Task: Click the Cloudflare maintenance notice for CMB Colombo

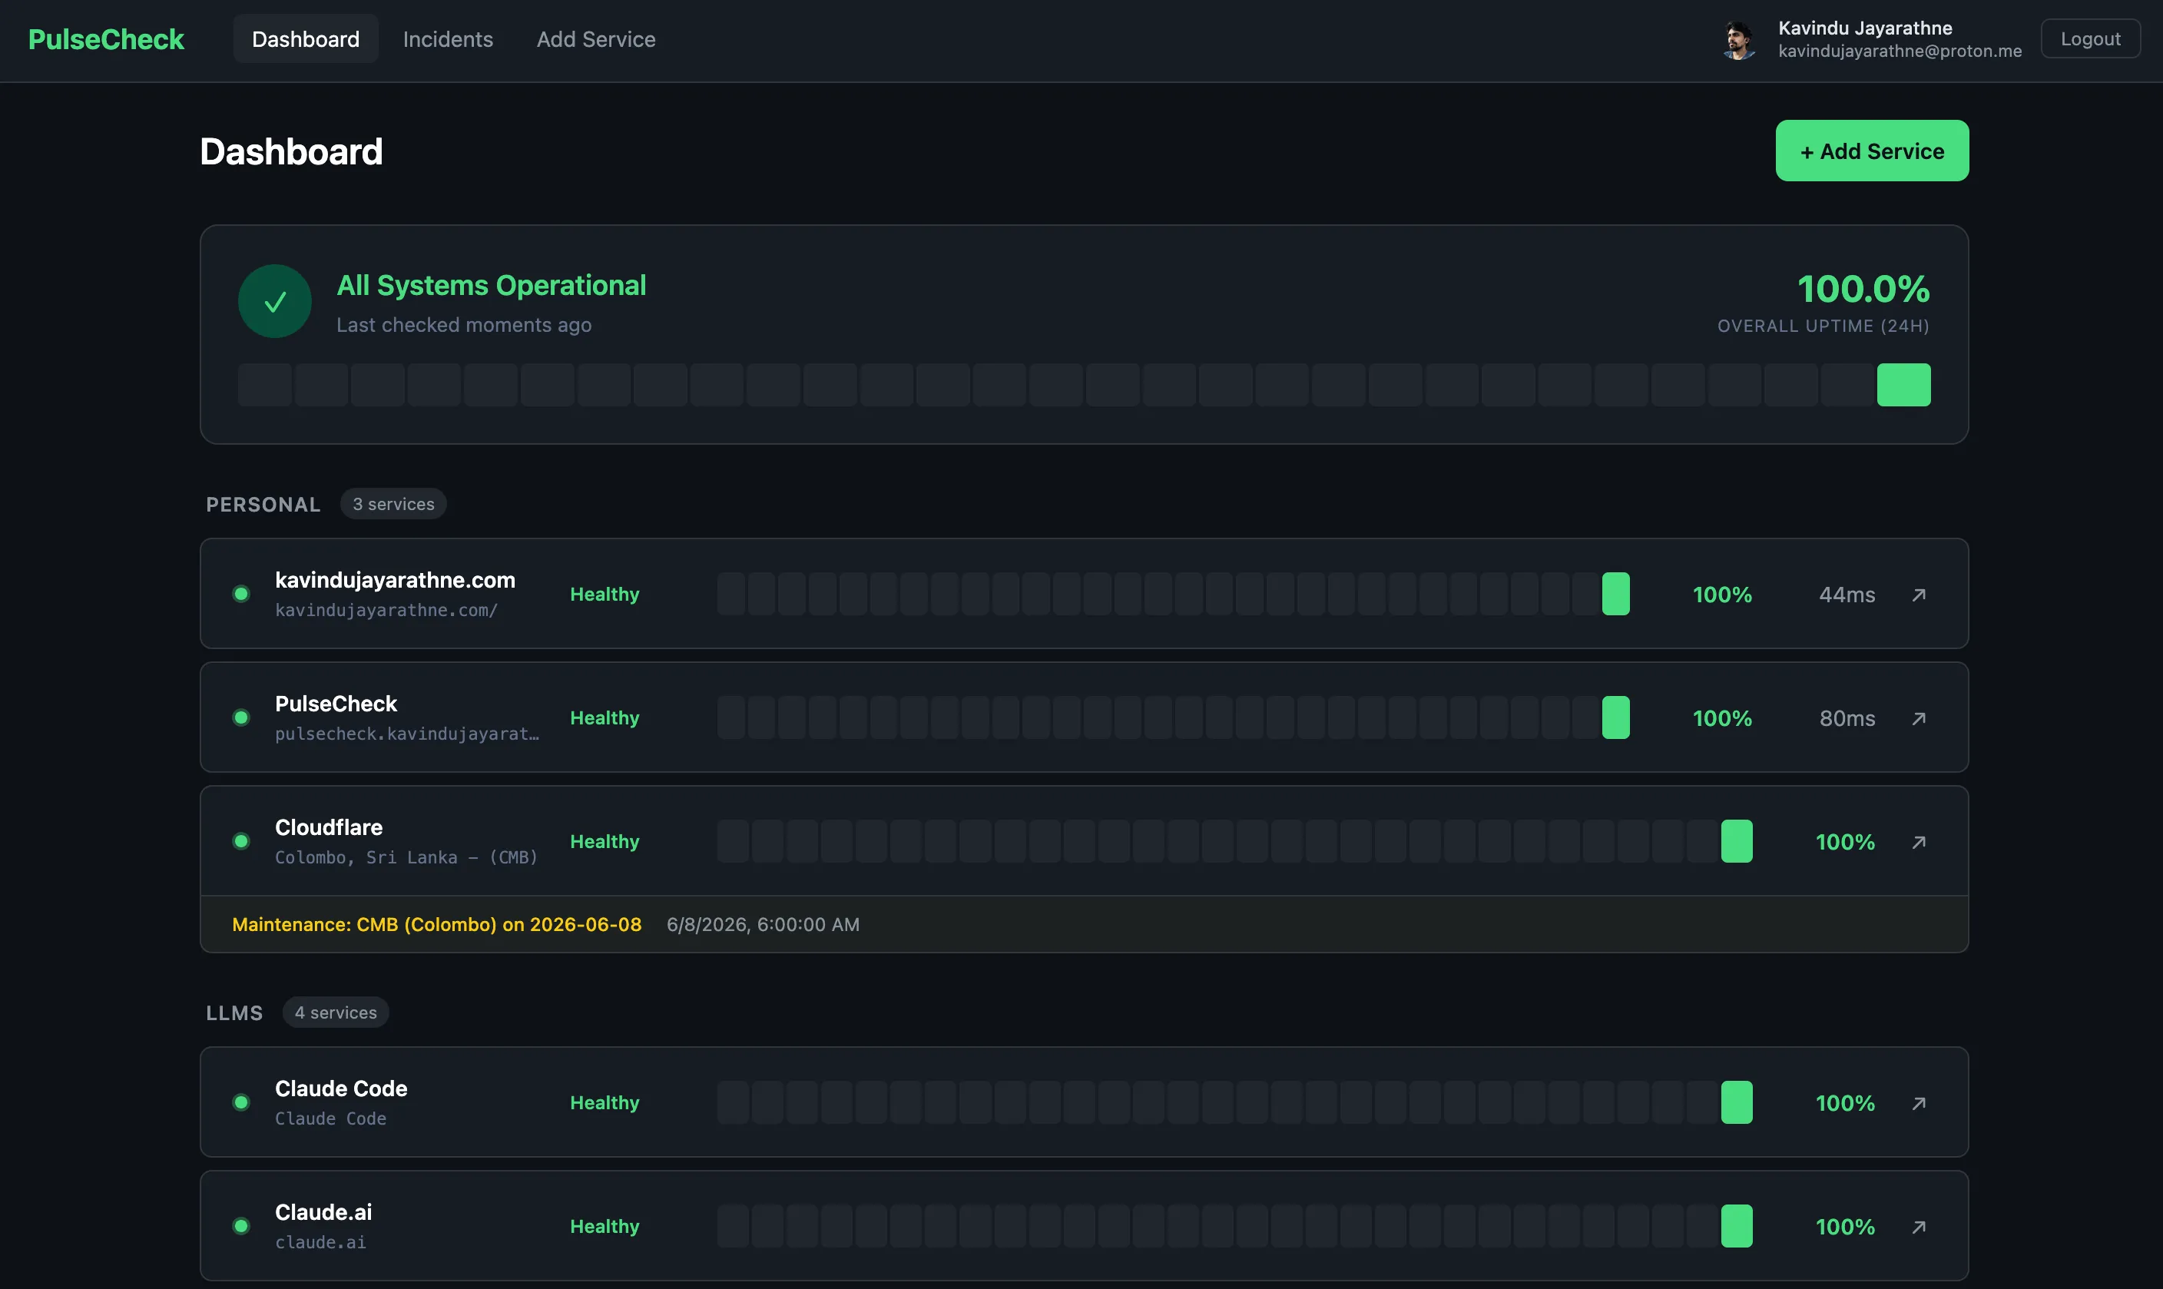Action: tap(437, 924)
